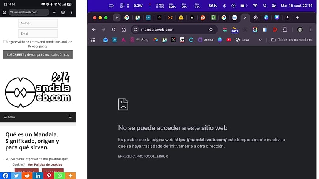The width and height of the screenshot is (319, 179).
Task: Switch to the first Google tab
Action: pyautogui.click(x=127, y=18)
